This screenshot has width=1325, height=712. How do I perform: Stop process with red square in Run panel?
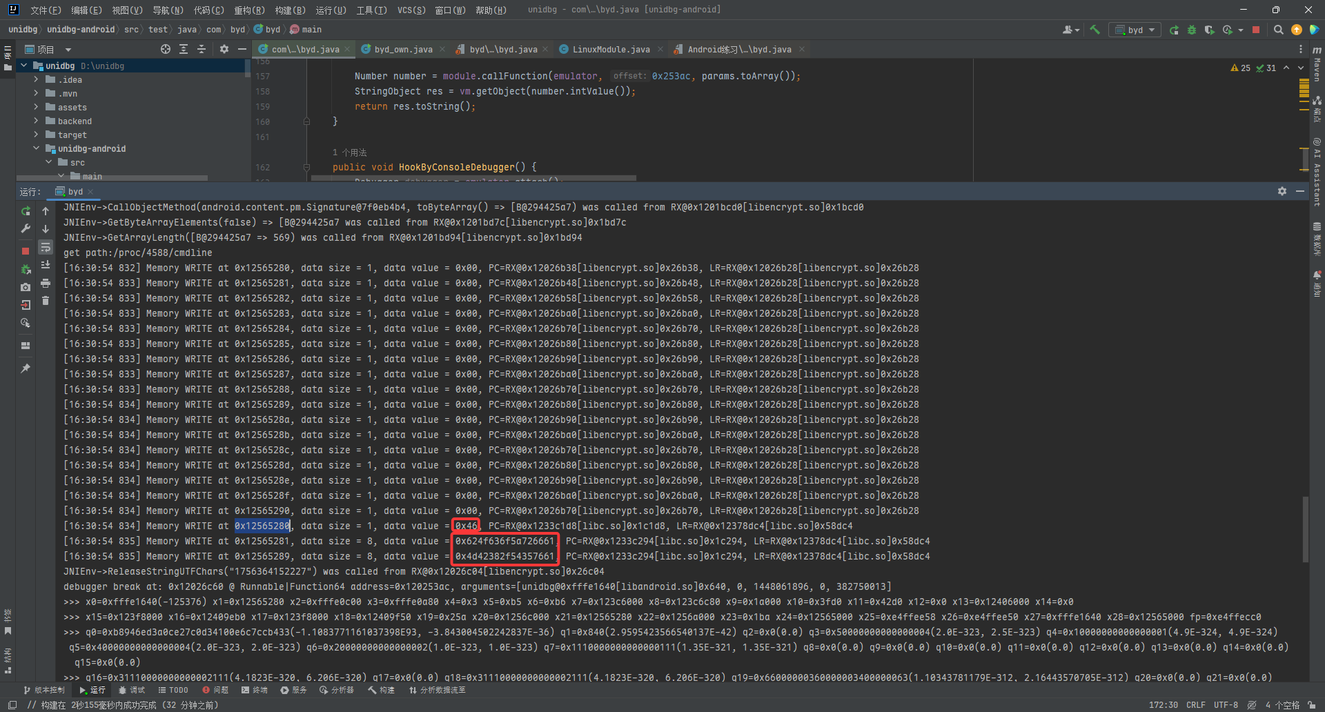click(26, 251)
